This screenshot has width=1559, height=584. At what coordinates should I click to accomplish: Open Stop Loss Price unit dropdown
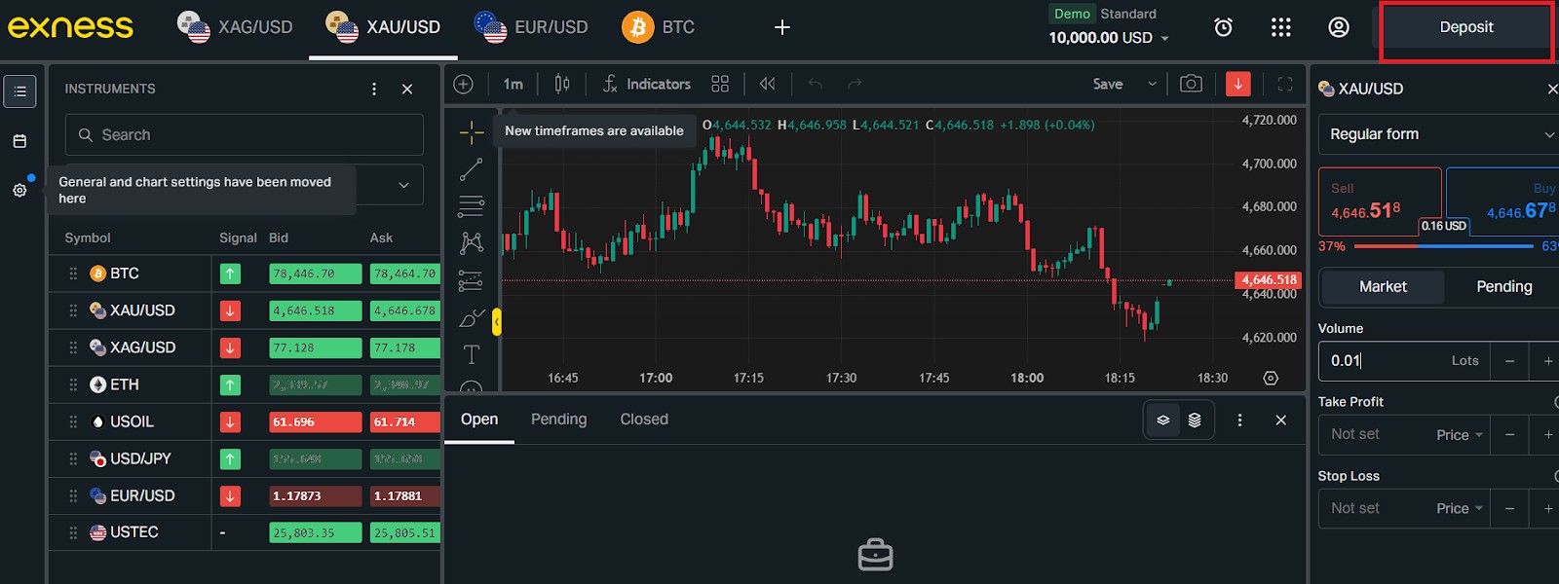1460,509
